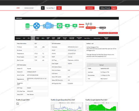Click the ACS logo in header

coord(18,8)
